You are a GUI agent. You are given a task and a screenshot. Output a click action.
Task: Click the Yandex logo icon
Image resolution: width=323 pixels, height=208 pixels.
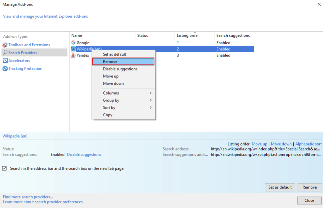[73, 55]
